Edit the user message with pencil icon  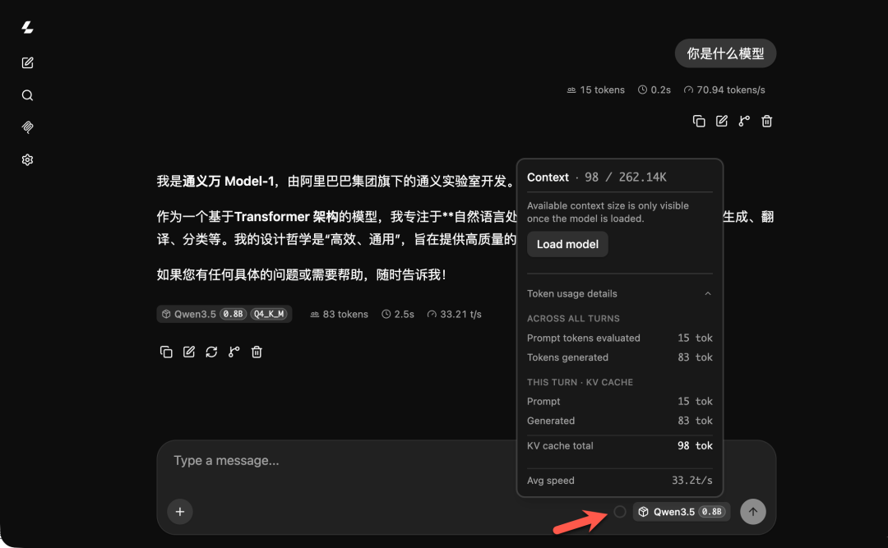[722, 121]
